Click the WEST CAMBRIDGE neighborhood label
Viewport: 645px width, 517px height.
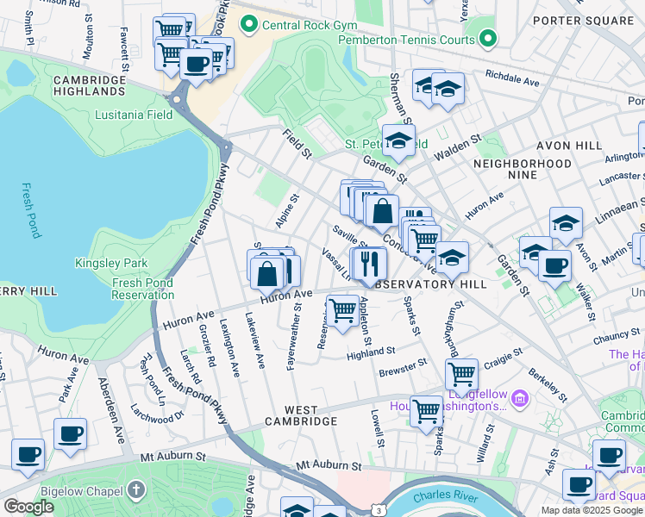pyautogui.click(x=301, y=416)
